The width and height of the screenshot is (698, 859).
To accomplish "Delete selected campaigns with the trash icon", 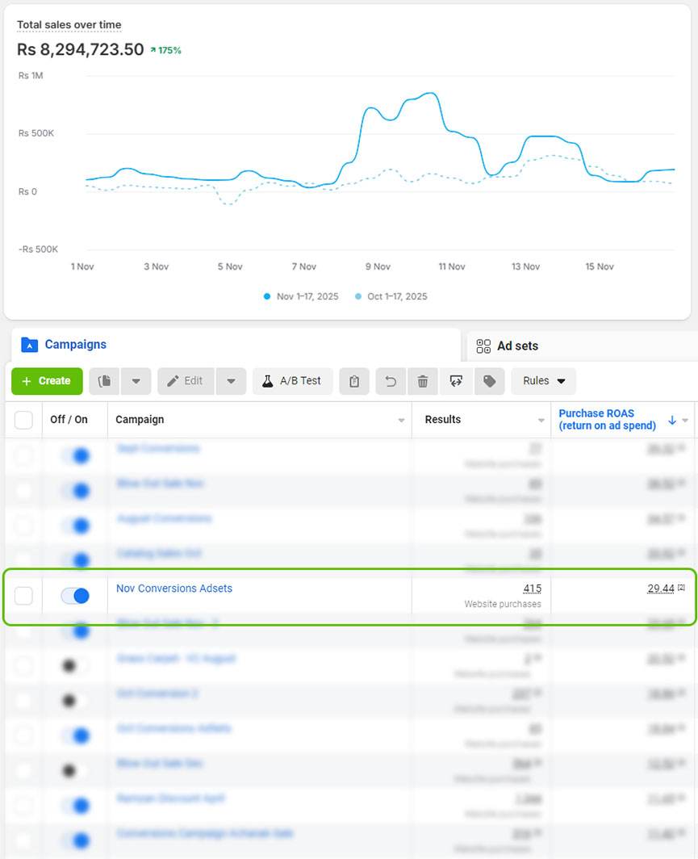I will pos(423,381).
